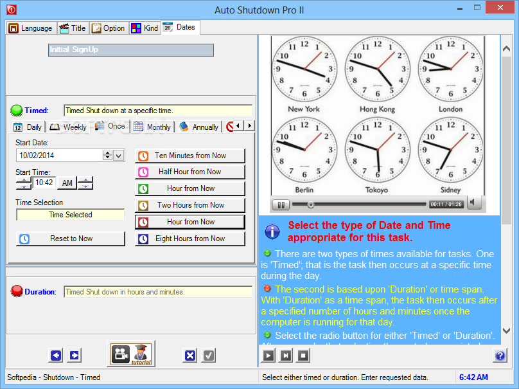Click the hour spinner left of 10:42
Image resolution: width=519 pixels, height=389 pixels.
coord(24,183)
